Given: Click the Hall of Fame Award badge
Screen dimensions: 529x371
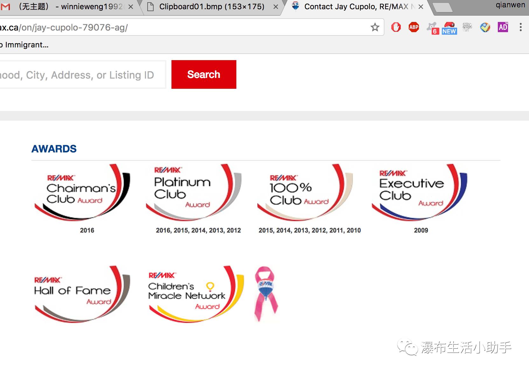Looking at the screenshot, I should tap(82, 294).
